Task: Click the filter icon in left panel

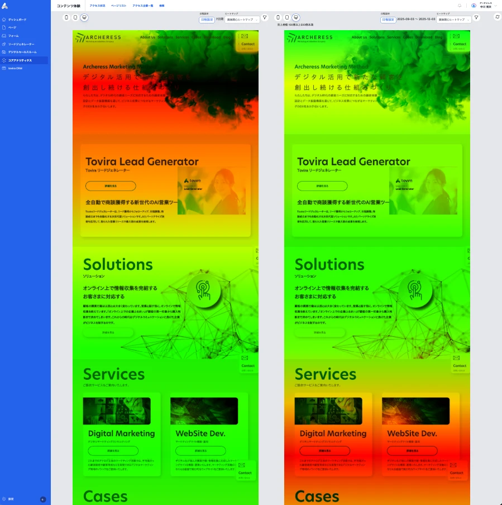Action: tap(265, 18)
